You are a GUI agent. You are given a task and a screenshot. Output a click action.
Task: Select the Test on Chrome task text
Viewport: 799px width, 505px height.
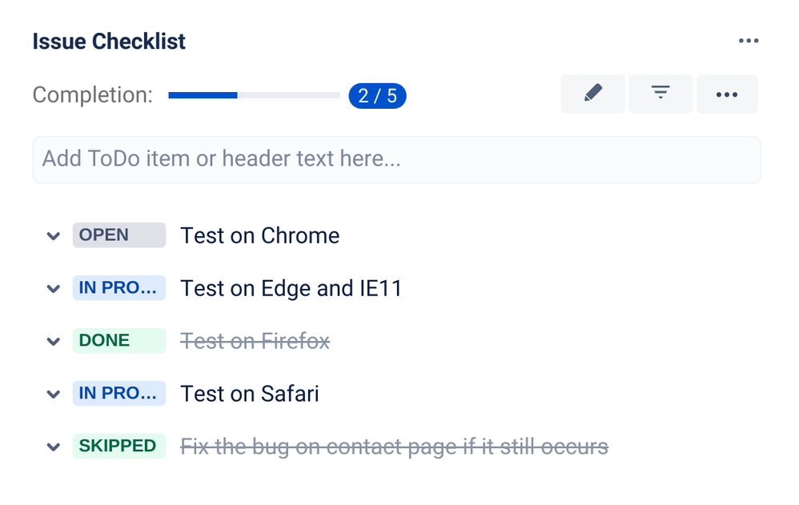(259, 235)
